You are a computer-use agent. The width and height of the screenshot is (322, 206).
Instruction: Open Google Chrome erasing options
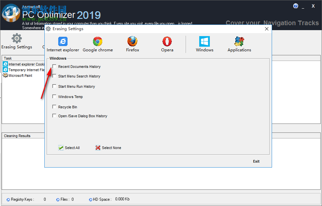98,44
